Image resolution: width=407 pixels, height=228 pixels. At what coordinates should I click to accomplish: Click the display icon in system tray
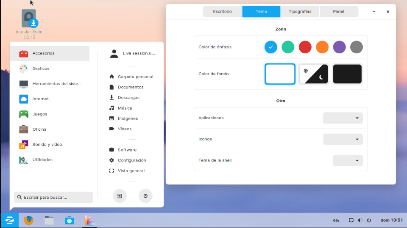[x=351, y=220]
